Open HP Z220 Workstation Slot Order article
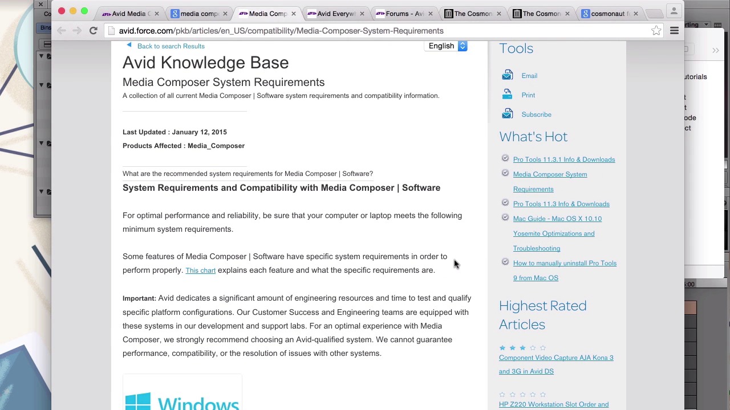The width and height of the screenshot is (730, 410). pos(554,404)
